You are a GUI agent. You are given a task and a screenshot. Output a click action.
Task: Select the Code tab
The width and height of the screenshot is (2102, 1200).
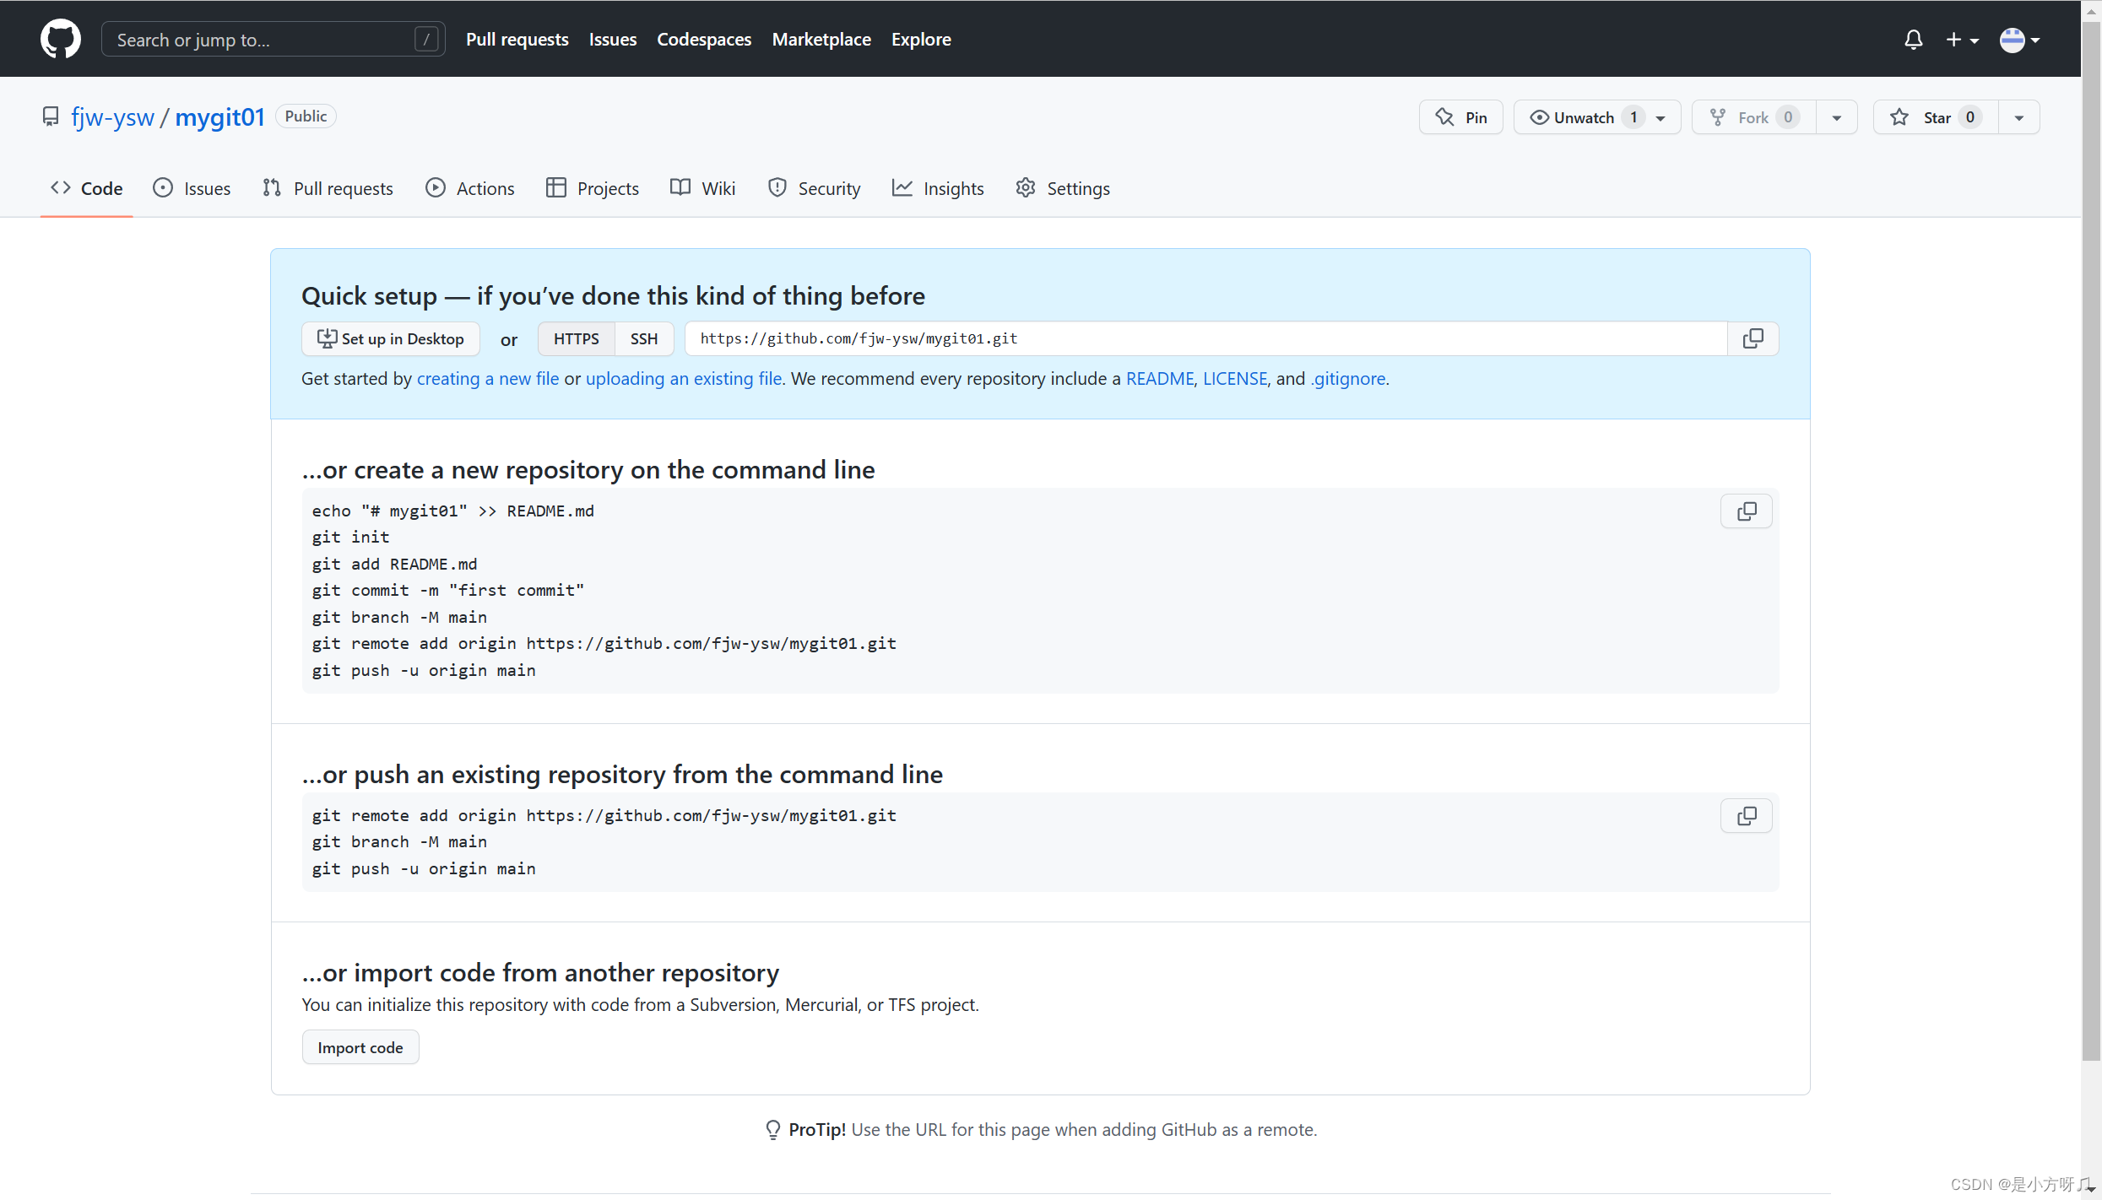coord(87,188)
